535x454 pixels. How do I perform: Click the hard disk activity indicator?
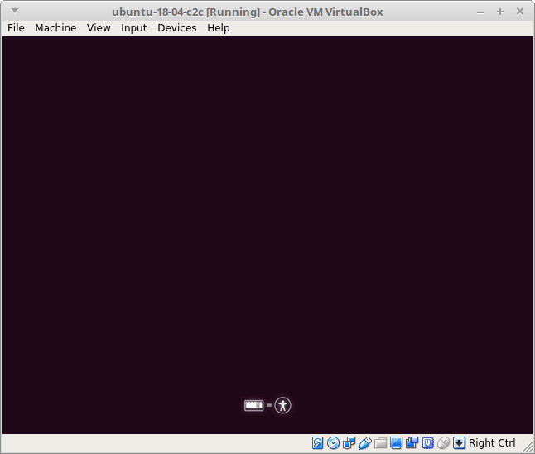click(x=318, y=443)
